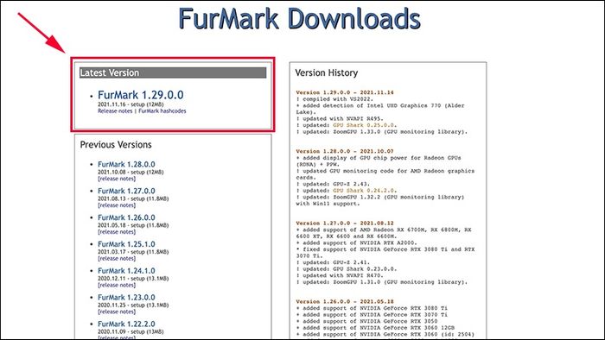This screenshot has height=340, width=605.
Task: Click the Latest Version header bar
Action: click(x=173, y=72)
